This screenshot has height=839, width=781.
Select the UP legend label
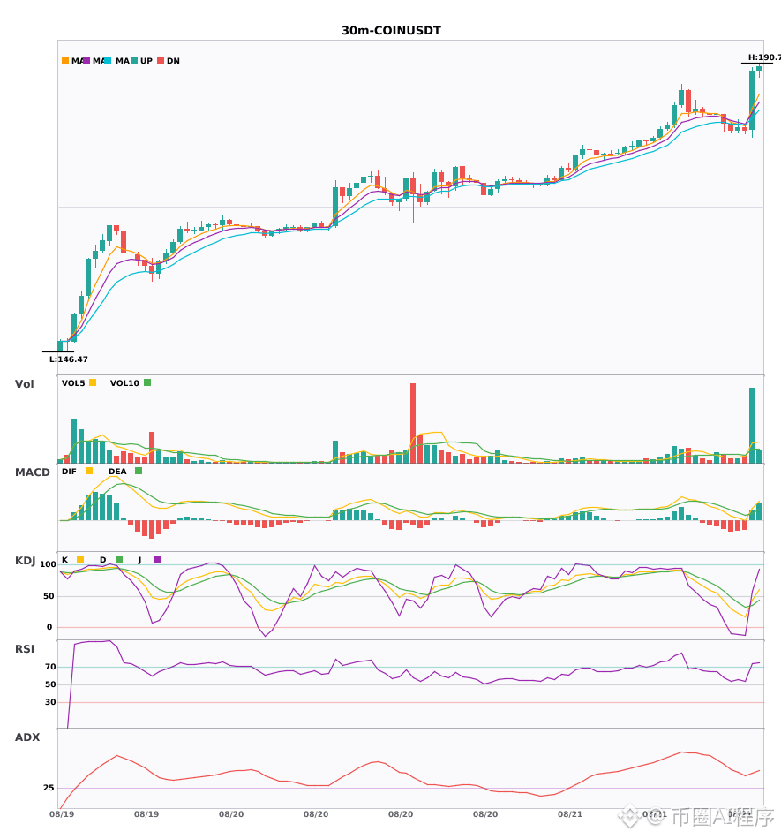146,61
